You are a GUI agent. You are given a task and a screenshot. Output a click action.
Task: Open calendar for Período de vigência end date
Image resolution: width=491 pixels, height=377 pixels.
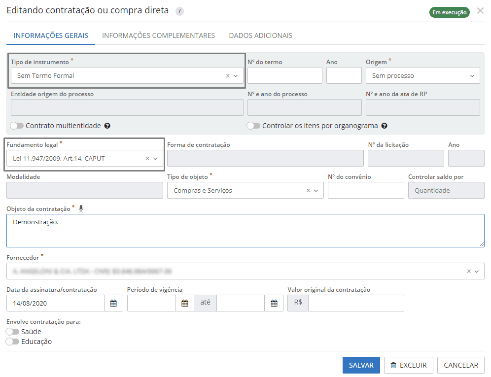pos(274,303)
